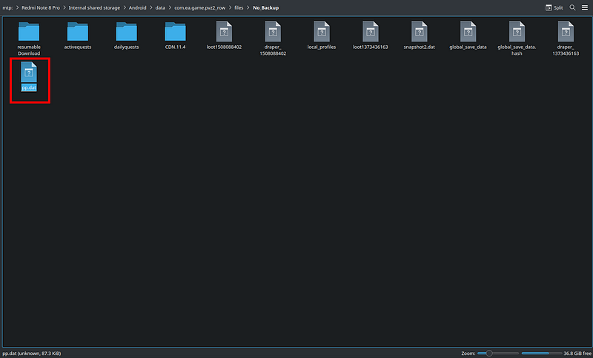This screenshot has height=358, width=593.
Task: Navigate to com.ea.game.pvz2_row breadcrumb
Action: [x=199, y=7]
